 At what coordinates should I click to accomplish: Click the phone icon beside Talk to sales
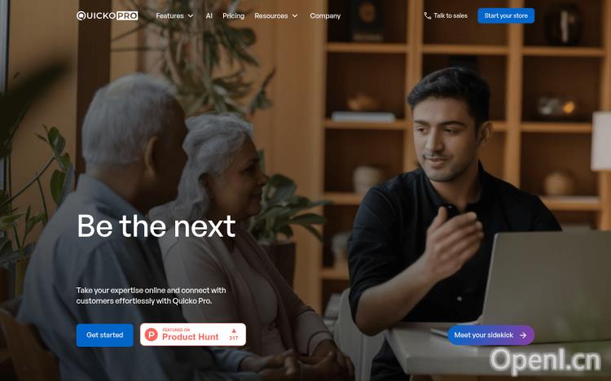(x=428, y=15)
